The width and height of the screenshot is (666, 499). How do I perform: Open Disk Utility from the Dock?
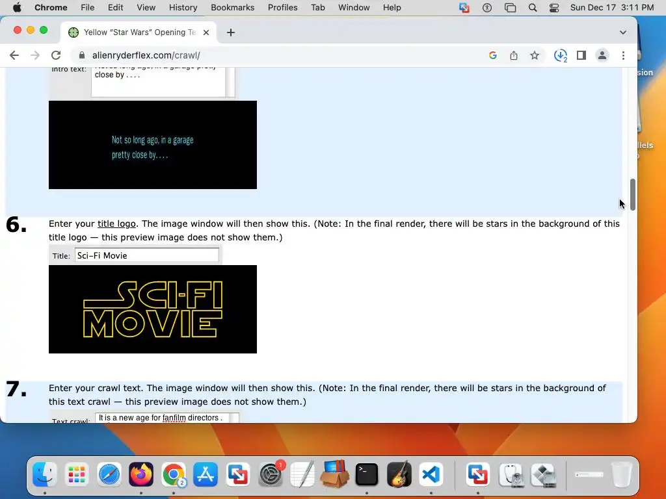(x=511, y=474)
